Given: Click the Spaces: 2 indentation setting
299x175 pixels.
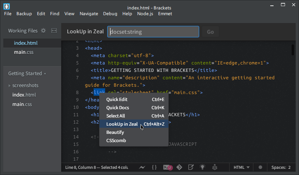Looking at the screenshot, I should 281,167.
